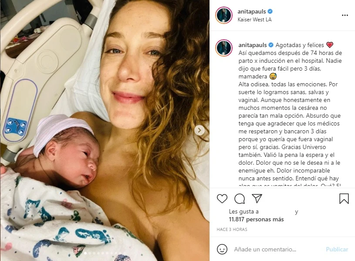
Task: Open the three-dot options menu
Action: [345, 15]
